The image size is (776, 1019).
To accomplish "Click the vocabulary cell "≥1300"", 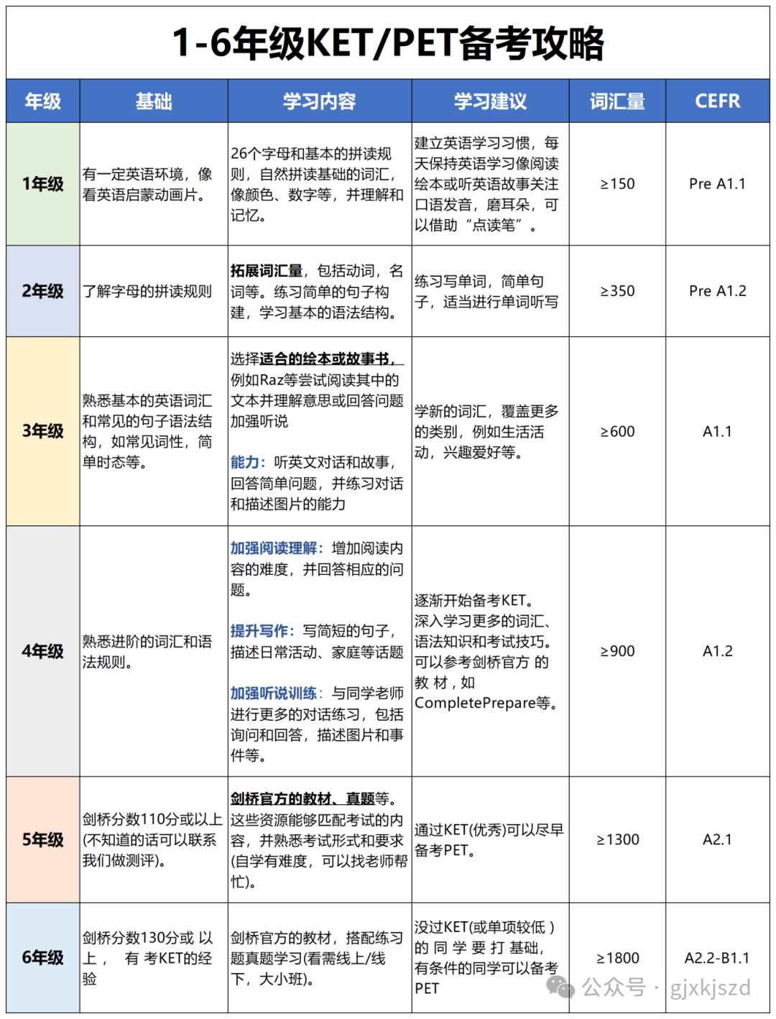I will coord(618,839).
